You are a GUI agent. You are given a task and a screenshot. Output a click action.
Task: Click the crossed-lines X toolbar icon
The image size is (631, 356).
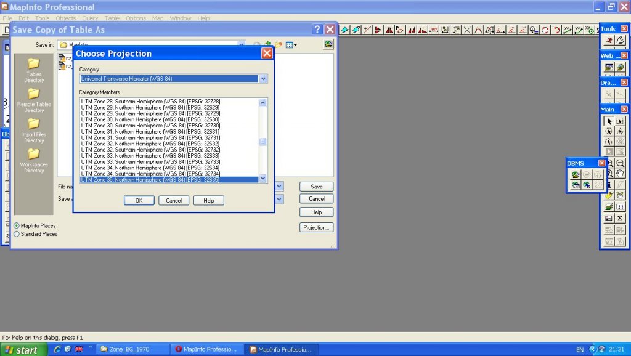pos(467,30)
